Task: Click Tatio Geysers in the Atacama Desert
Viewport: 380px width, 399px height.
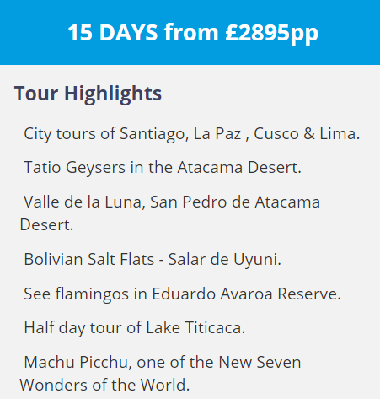Action: [x=163, y=168]
